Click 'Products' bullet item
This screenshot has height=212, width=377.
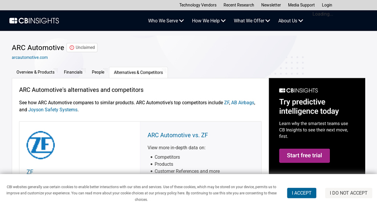[164, 164]
